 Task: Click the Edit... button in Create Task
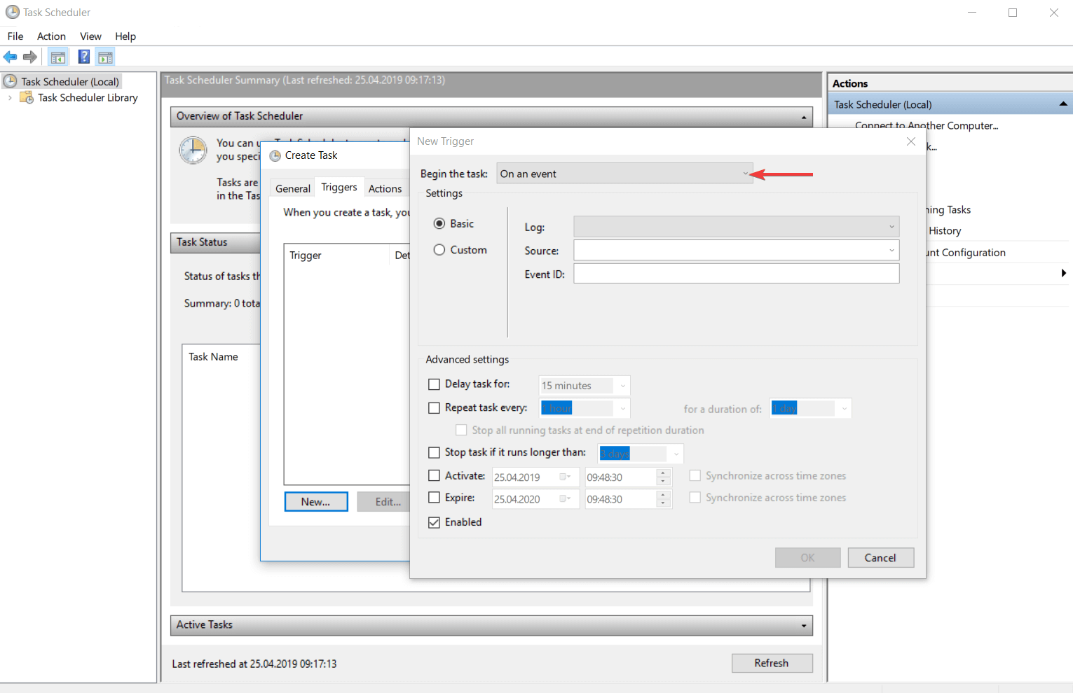pyautogui.click(x=384, y=502)
